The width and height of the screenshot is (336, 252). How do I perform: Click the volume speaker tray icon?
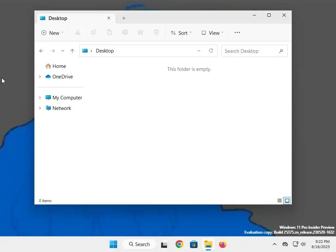point(303,244)
